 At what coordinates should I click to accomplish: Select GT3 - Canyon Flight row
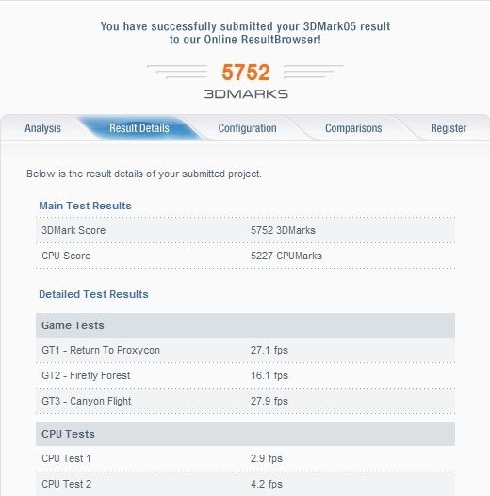click(x=245, y=401)
